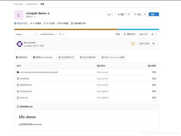Image resolution: width=181 pixels, height=136 pixels.
Task: Click the file icon beside Dockerfile
Action: point(18,78)
